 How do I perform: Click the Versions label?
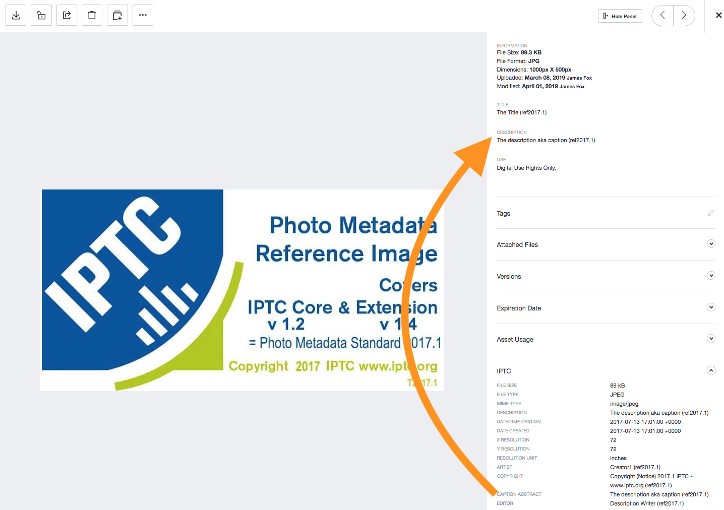pyautogui.click(x=509, y=277)
